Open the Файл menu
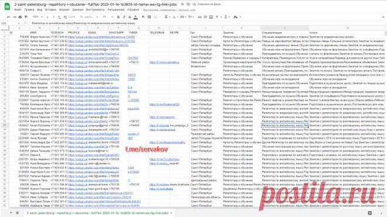Screen dimensions: 387x217 point(18,10)
